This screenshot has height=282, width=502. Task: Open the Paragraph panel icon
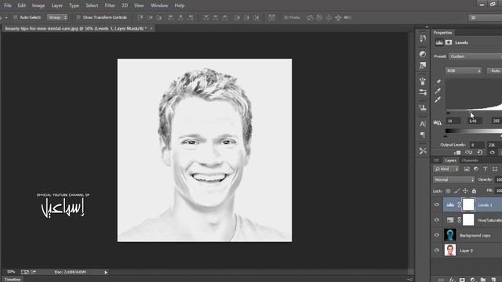(x=423, y=135)
